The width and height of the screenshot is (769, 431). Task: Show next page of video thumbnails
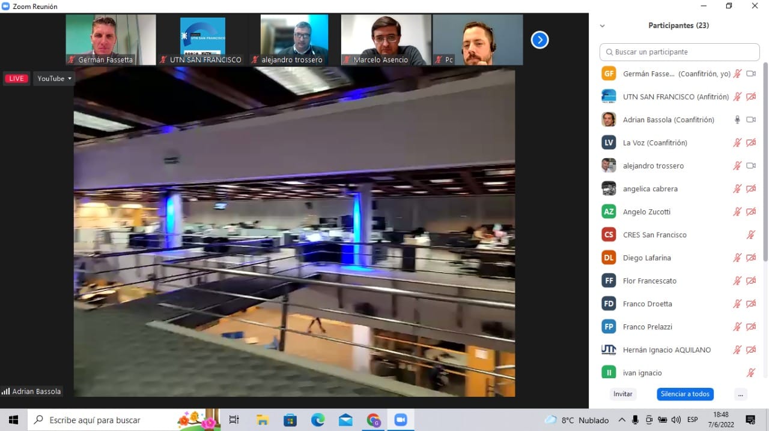(x=540, y=40)
